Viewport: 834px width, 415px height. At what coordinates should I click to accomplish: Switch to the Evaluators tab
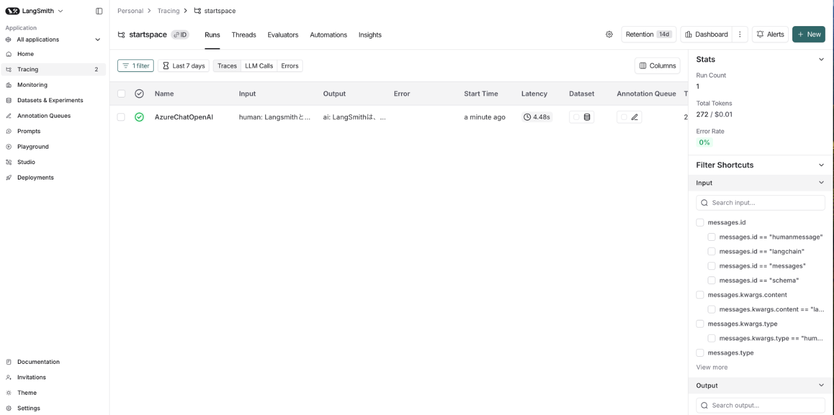[x=283, y=34]
